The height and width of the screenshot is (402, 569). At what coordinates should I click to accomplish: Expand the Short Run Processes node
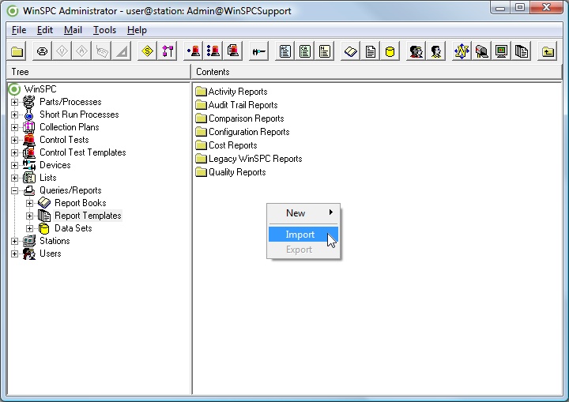coord(14,115)
